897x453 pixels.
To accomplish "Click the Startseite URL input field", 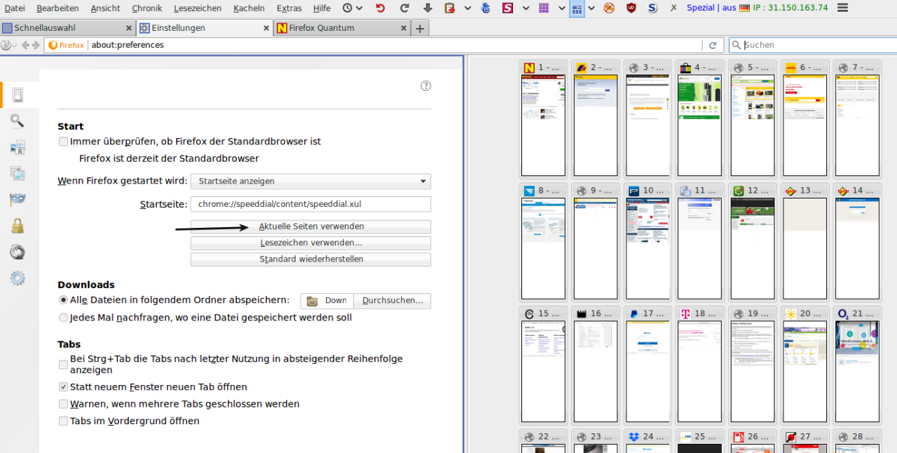I will pos(310,204).
